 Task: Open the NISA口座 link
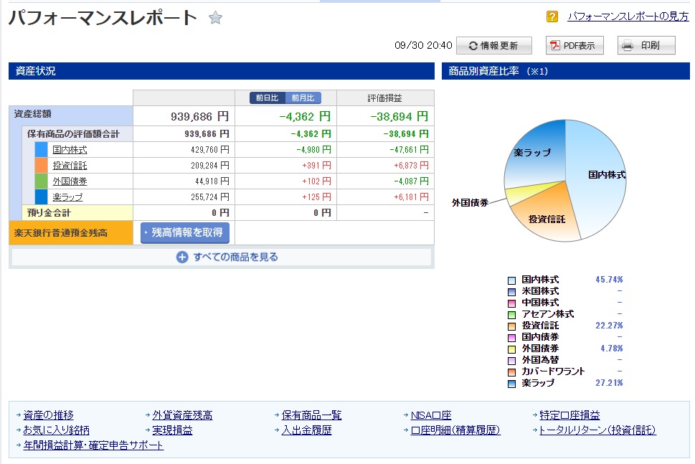(x=431, y=415)
